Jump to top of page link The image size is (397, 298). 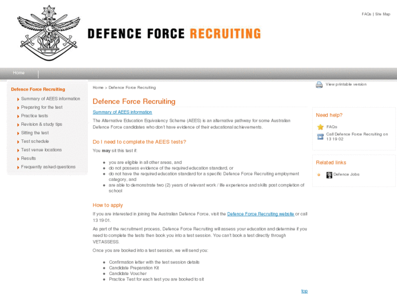(305, 291)
